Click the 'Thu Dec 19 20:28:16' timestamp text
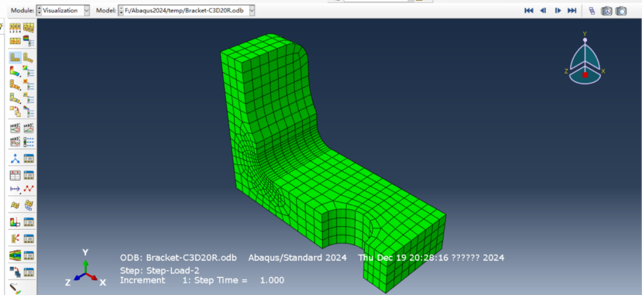The width and height of the screenshot is (642, 295). [403, 258]
